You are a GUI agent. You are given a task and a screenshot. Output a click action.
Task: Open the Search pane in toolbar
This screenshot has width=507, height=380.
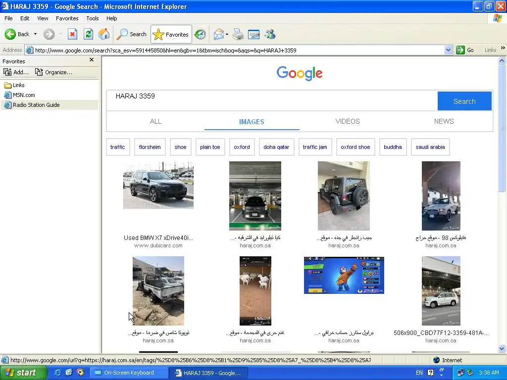click(x=131, y=34)
